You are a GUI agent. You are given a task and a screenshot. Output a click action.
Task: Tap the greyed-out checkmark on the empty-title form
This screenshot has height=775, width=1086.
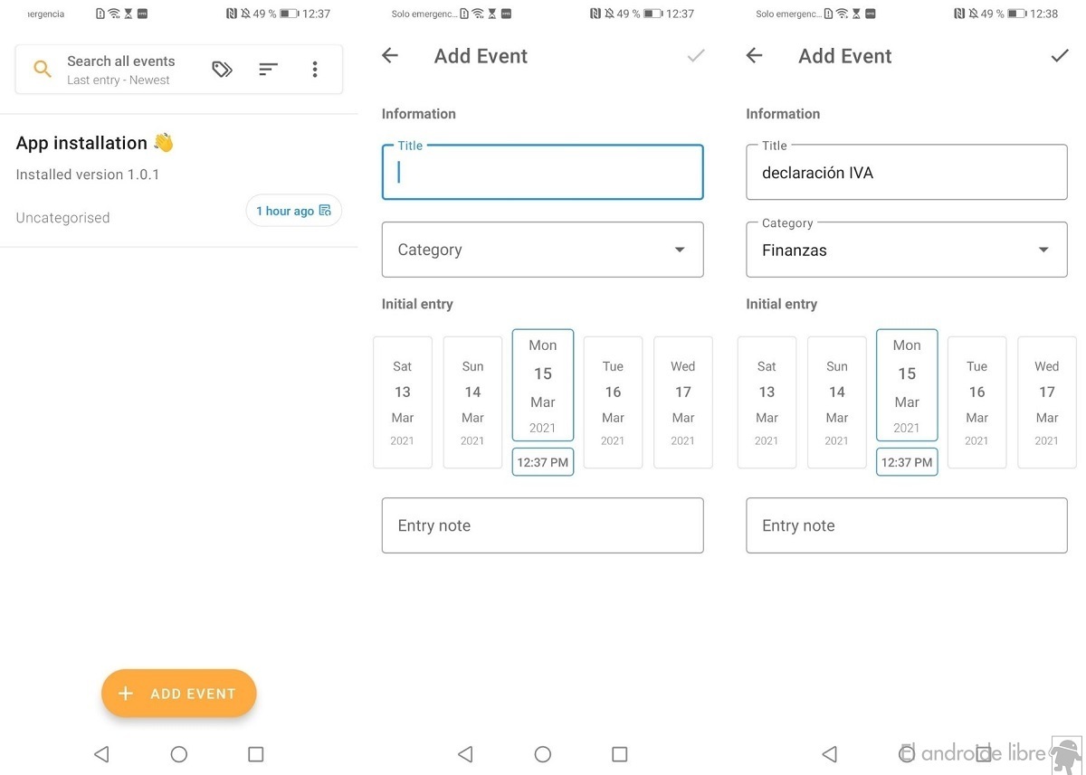coord(695,56)
